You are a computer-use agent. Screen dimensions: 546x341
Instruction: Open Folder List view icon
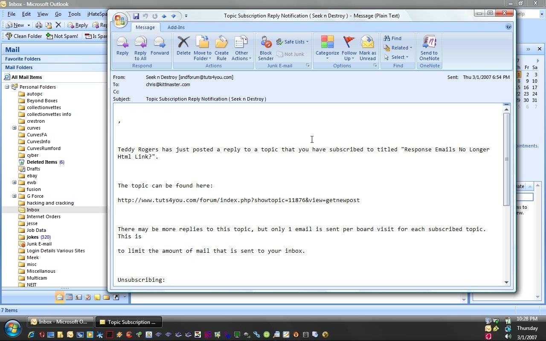point(107,297)
